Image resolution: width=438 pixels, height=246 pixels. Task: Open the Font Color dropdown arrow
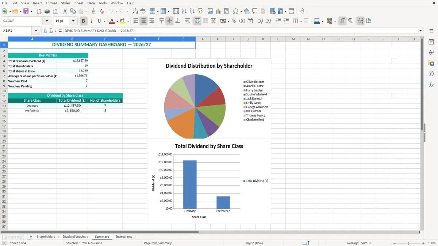117,21
